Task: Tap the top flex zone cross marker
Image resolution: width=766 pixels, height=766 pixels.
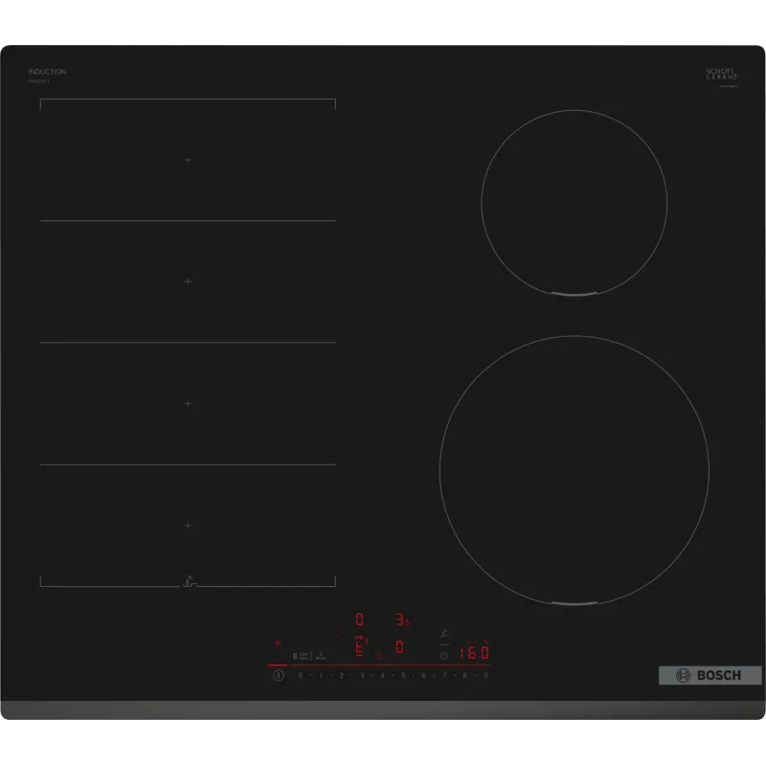Action: pos(188,160)
